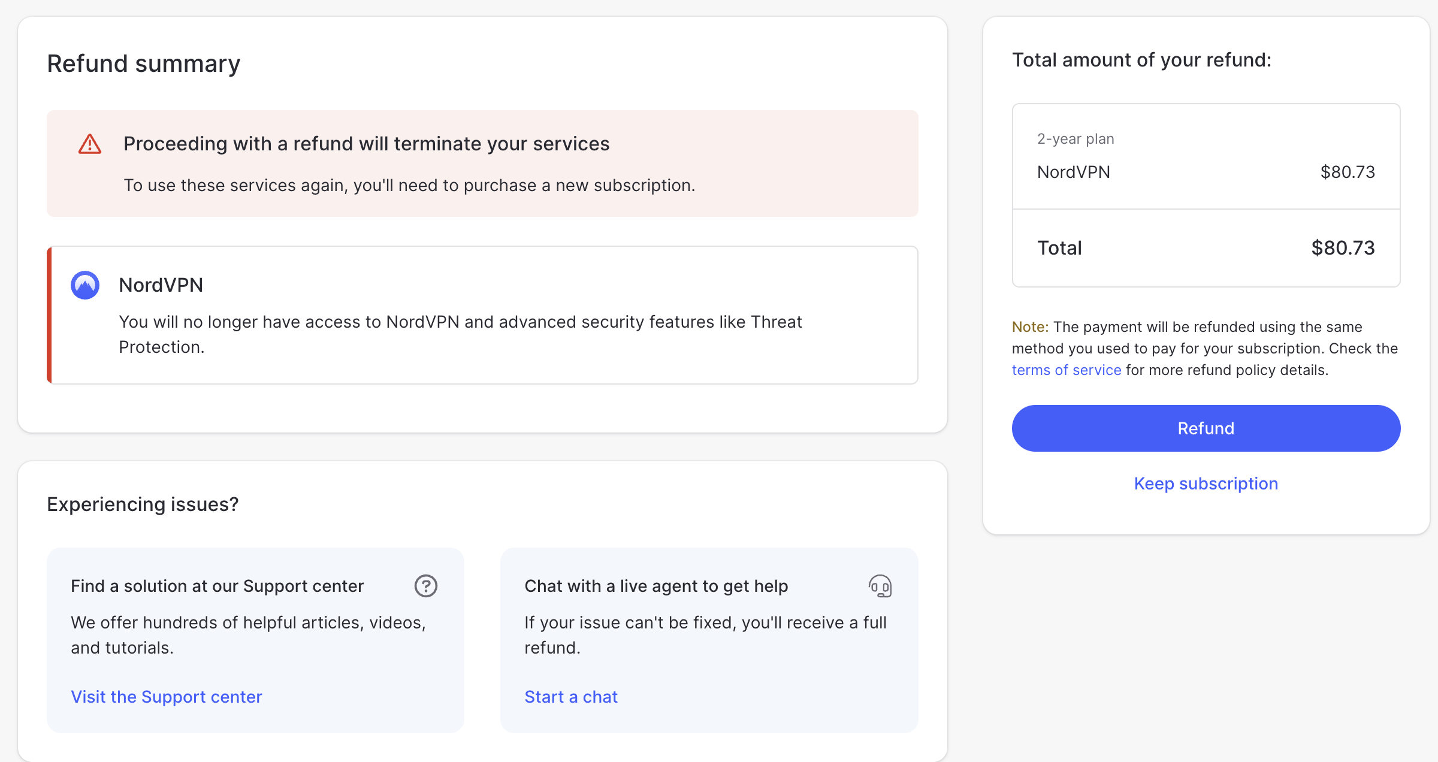The width and height of the screenshot is (1438, 762).
Task: Click the red warning triangle icon
Action: click(x=90, y=144)
